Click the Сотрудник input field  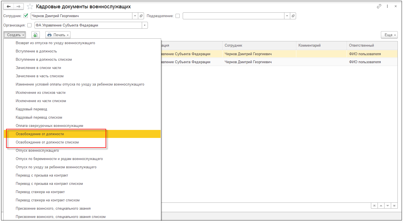[x=82, y=16]
